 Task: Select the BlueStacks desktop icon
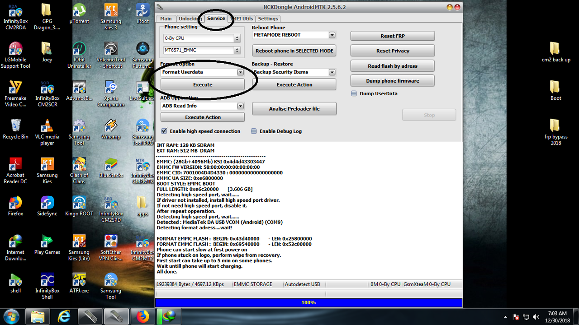(x=111, y=167)
